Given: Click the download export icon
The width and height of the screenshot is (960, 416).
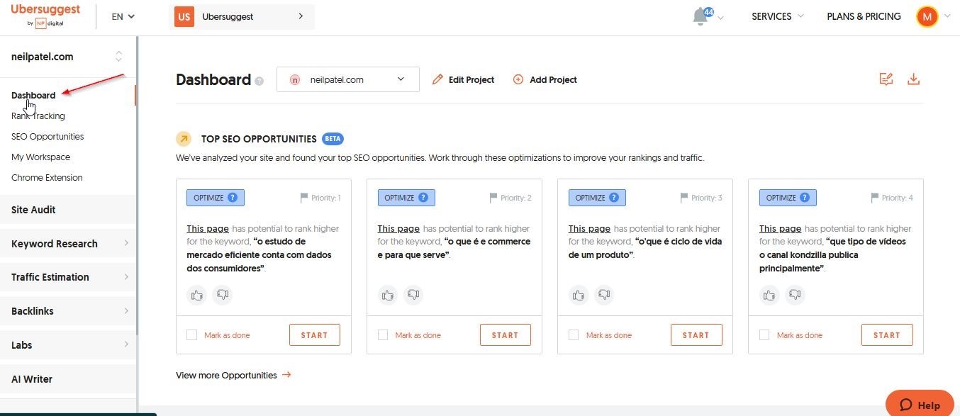Looking at the screenshot, I should click(913, 79).
